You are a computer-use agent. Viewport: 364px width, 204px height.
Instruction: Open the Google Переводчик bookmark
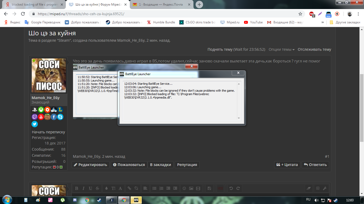pos(43,22)
